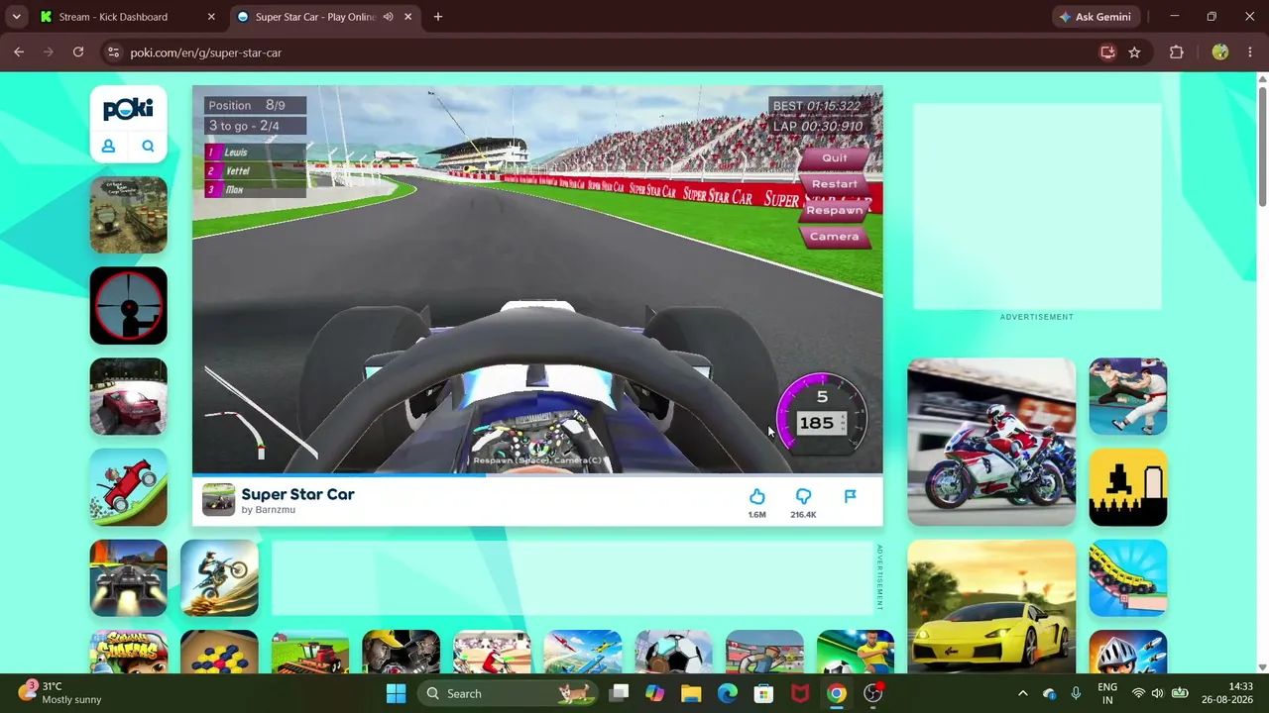
Task: Restart the race in the game
Action: (x=835, y=184)
